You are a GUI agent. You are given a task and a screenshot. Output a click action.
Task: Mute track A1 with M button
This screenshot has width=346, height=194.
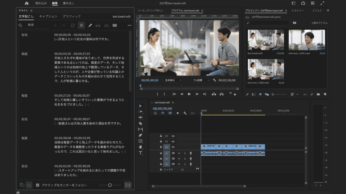[x=179, y=153]
